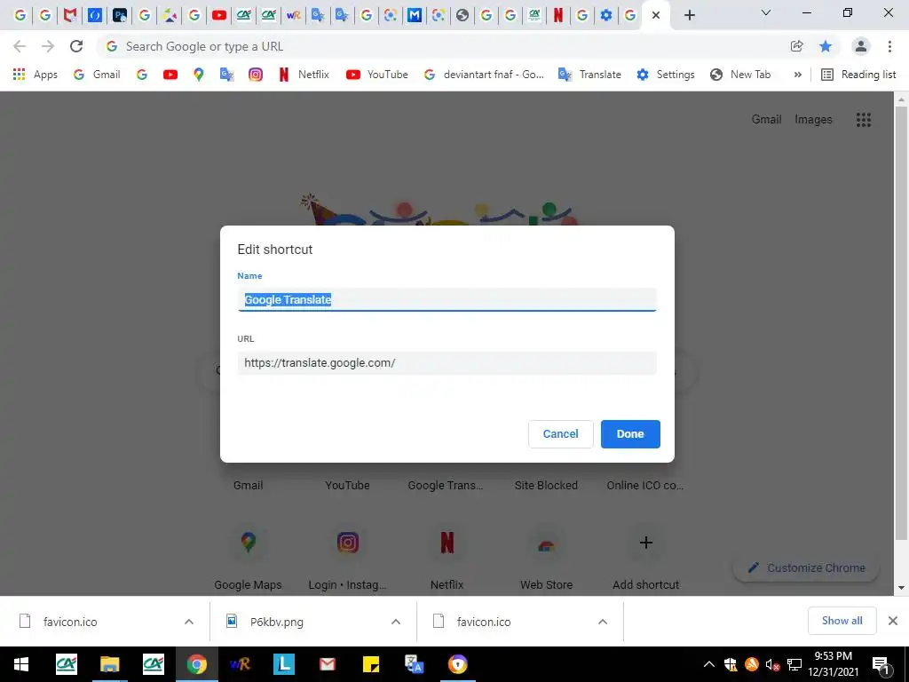The width and height of the screenshot is (909, 682).
Task: Open the Chrome three-dot menu
Action: pyautogui.click(x=889, y=46)
